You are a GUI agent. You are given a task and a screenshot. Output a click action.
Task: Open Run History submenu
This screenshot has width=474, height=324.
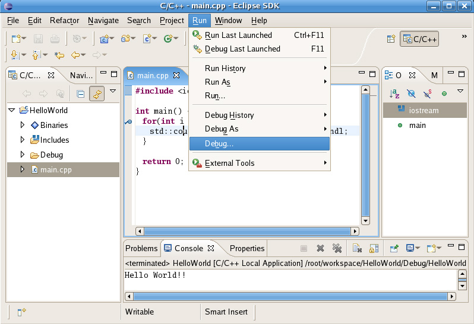[x=260, y=69]
